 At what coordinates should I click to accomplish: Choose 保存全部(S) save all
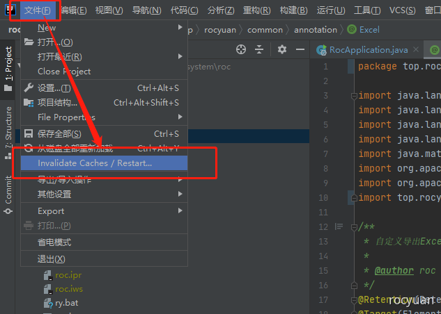pyautogui.click(x=104, y=134)
